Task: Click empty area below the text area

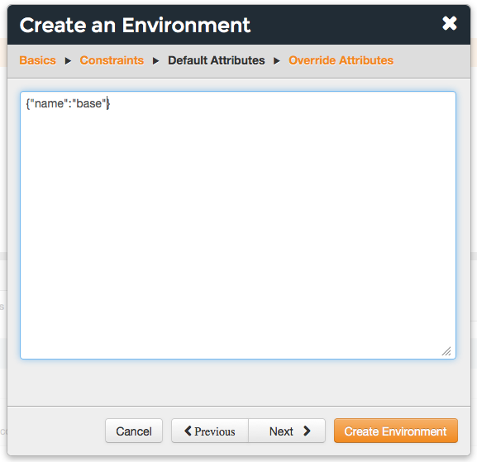Action: pos(238,383)
